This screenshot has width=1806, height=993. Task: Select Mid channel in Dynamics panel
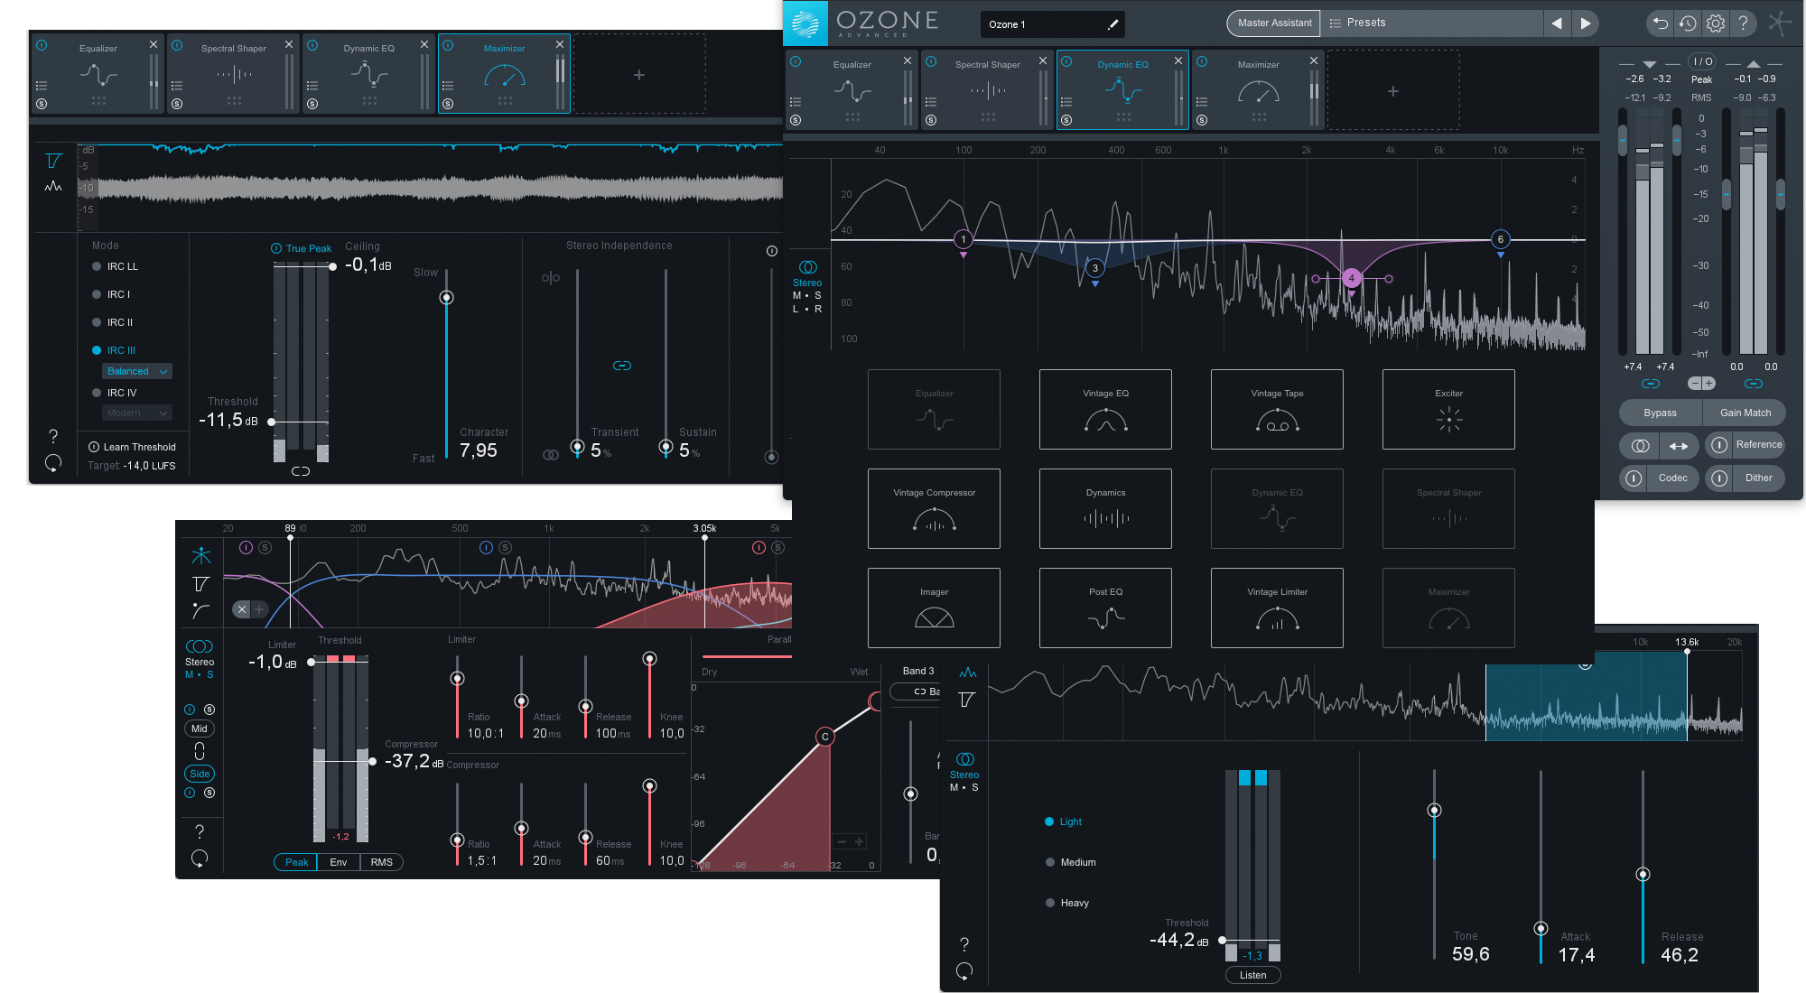200,729
